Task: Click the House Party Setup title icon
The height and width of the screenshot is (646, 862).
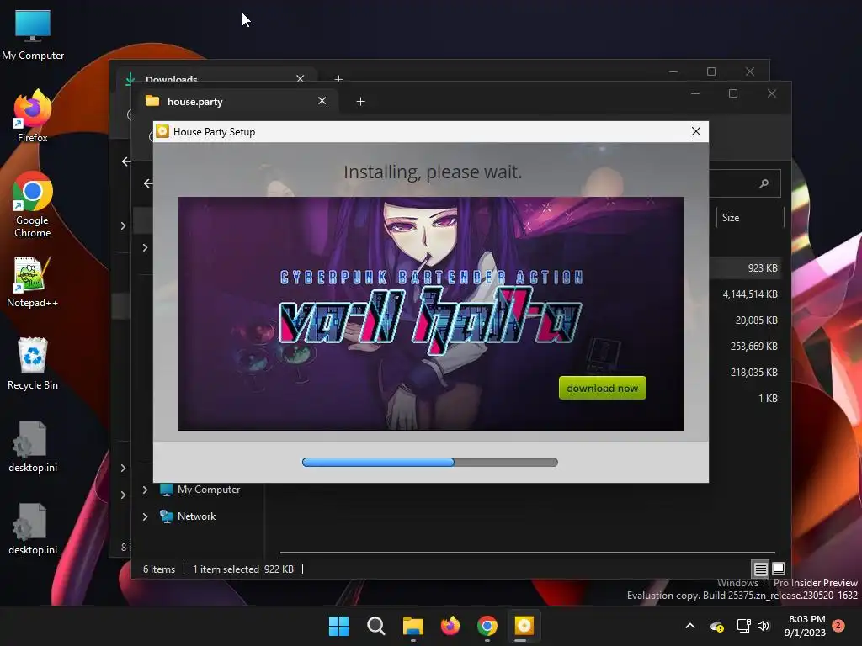Action: click(x=162, y=131)
